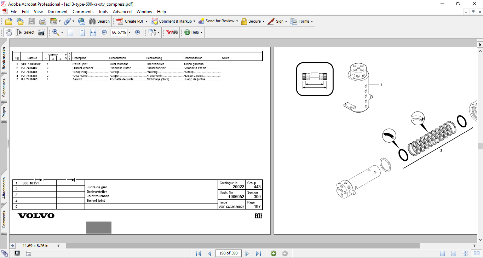This screenshot has width=483, height=258.
Task: Switch to Single Page layout
Action: 443,253
